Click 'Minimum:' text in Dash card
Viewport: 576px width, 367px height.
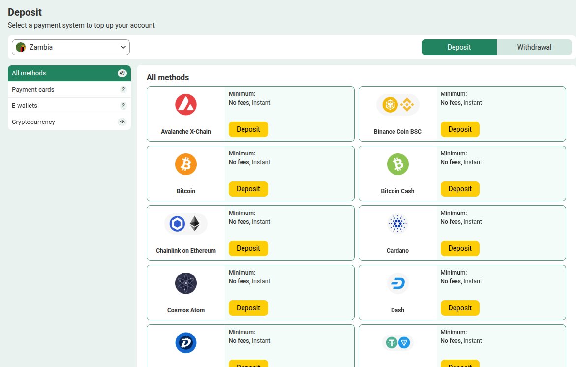click(454, 273)
